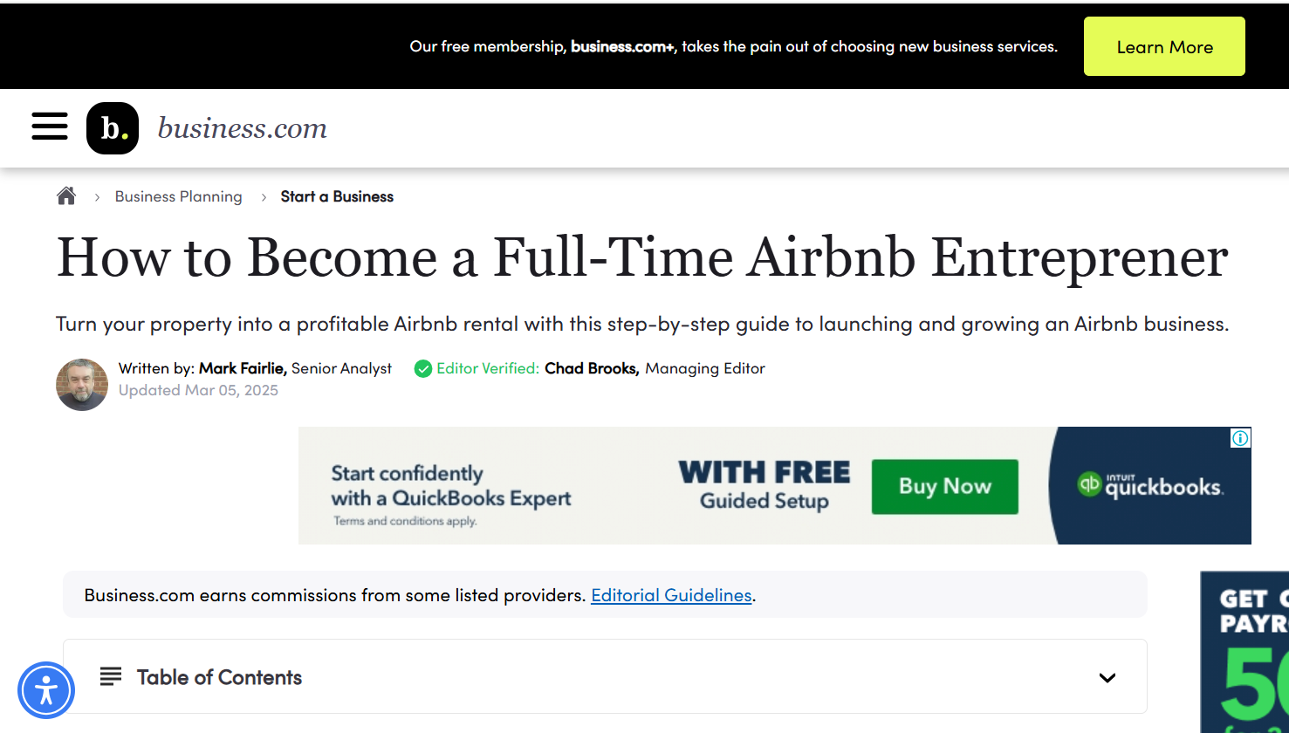Click the black b. logo icon
This screenshot has height=733, width=1289.
click(113, 128)
